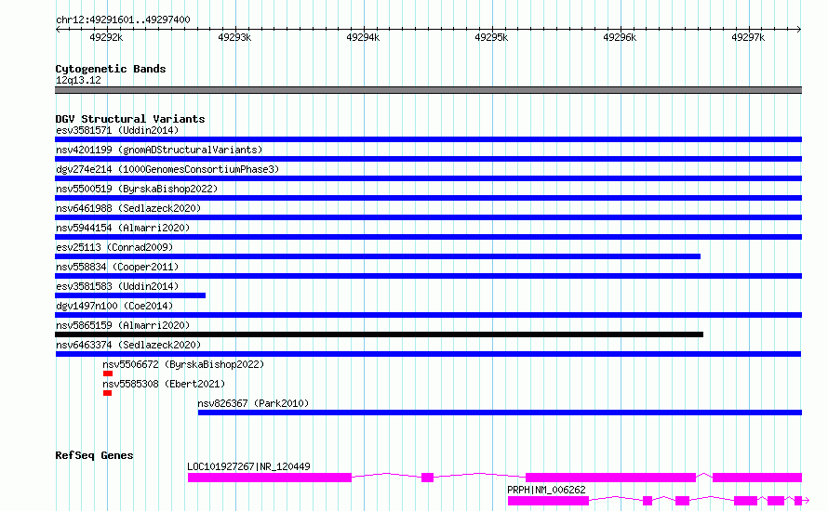Viewport: 828px width, 511px height.
Task: Select the first PRPH exon block
Action: pyautogui.click(x=548, y=501)
